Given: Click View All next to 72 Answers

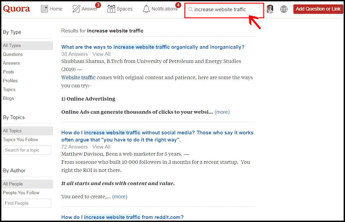Looking at the screenshot, I should tap(102, 147).
